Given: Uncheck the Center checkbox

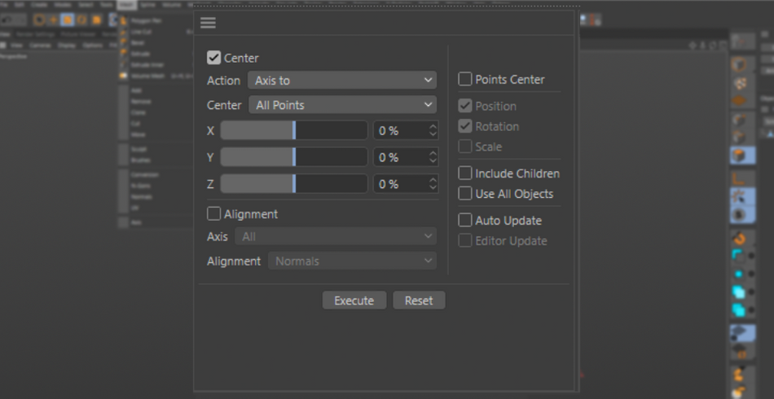Looking at the screenshot, I should tap(213, 58).
